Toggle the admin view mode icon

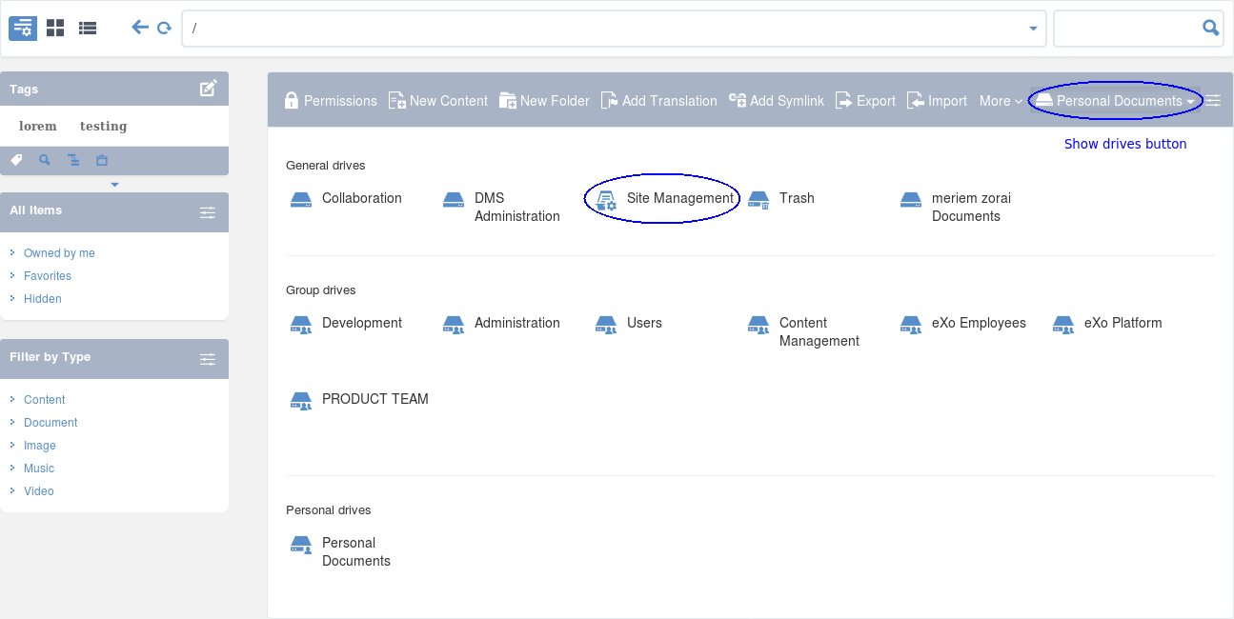click(x=23, y=28)
